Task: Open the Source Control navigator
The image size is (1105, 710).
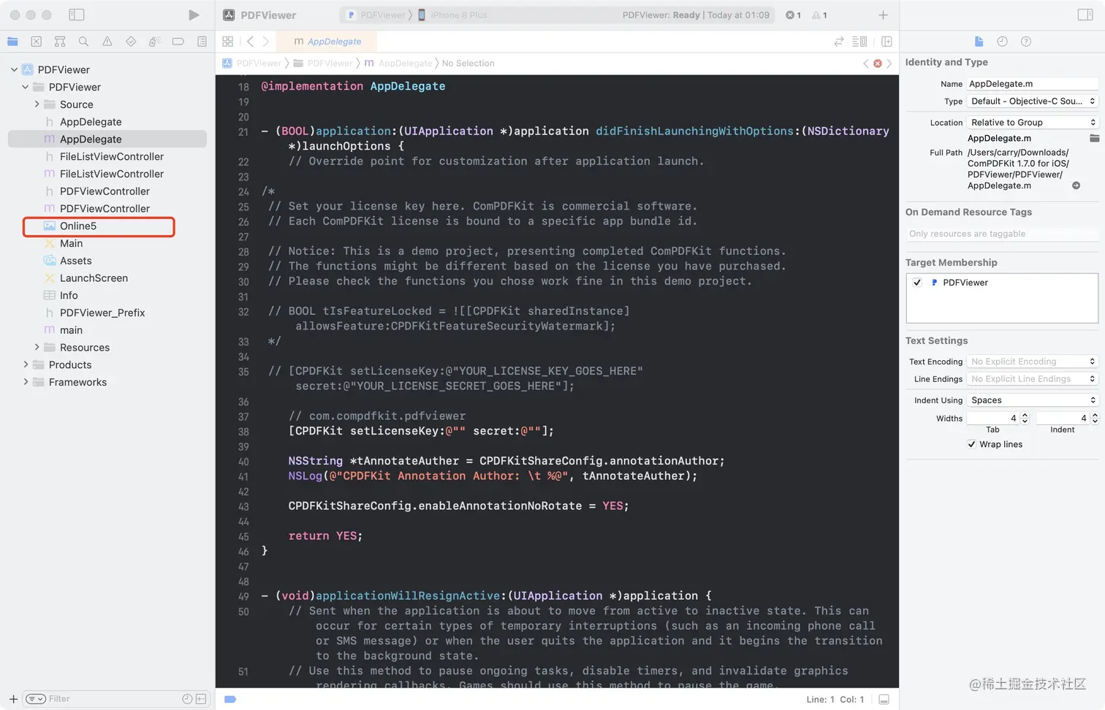Action: 37,42
